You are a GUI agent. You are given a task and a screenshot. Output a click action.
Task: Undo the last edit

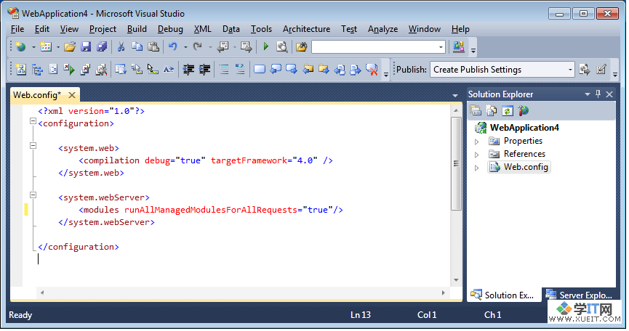(173, 47)
